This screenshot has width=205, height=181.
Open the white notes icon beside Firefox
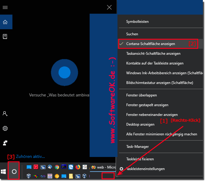(x=85, y=167)
